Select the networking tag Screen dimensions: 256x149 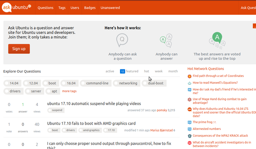126,83
